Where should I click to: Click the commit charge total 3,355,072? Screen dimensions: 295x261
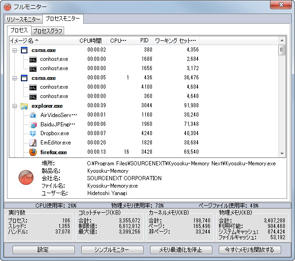[130, 221]
